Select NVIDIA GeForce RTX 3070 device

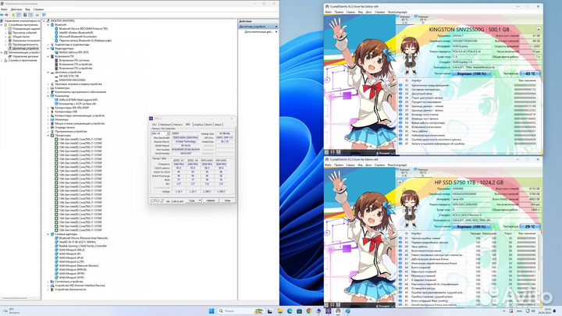(x=73, y=52)
